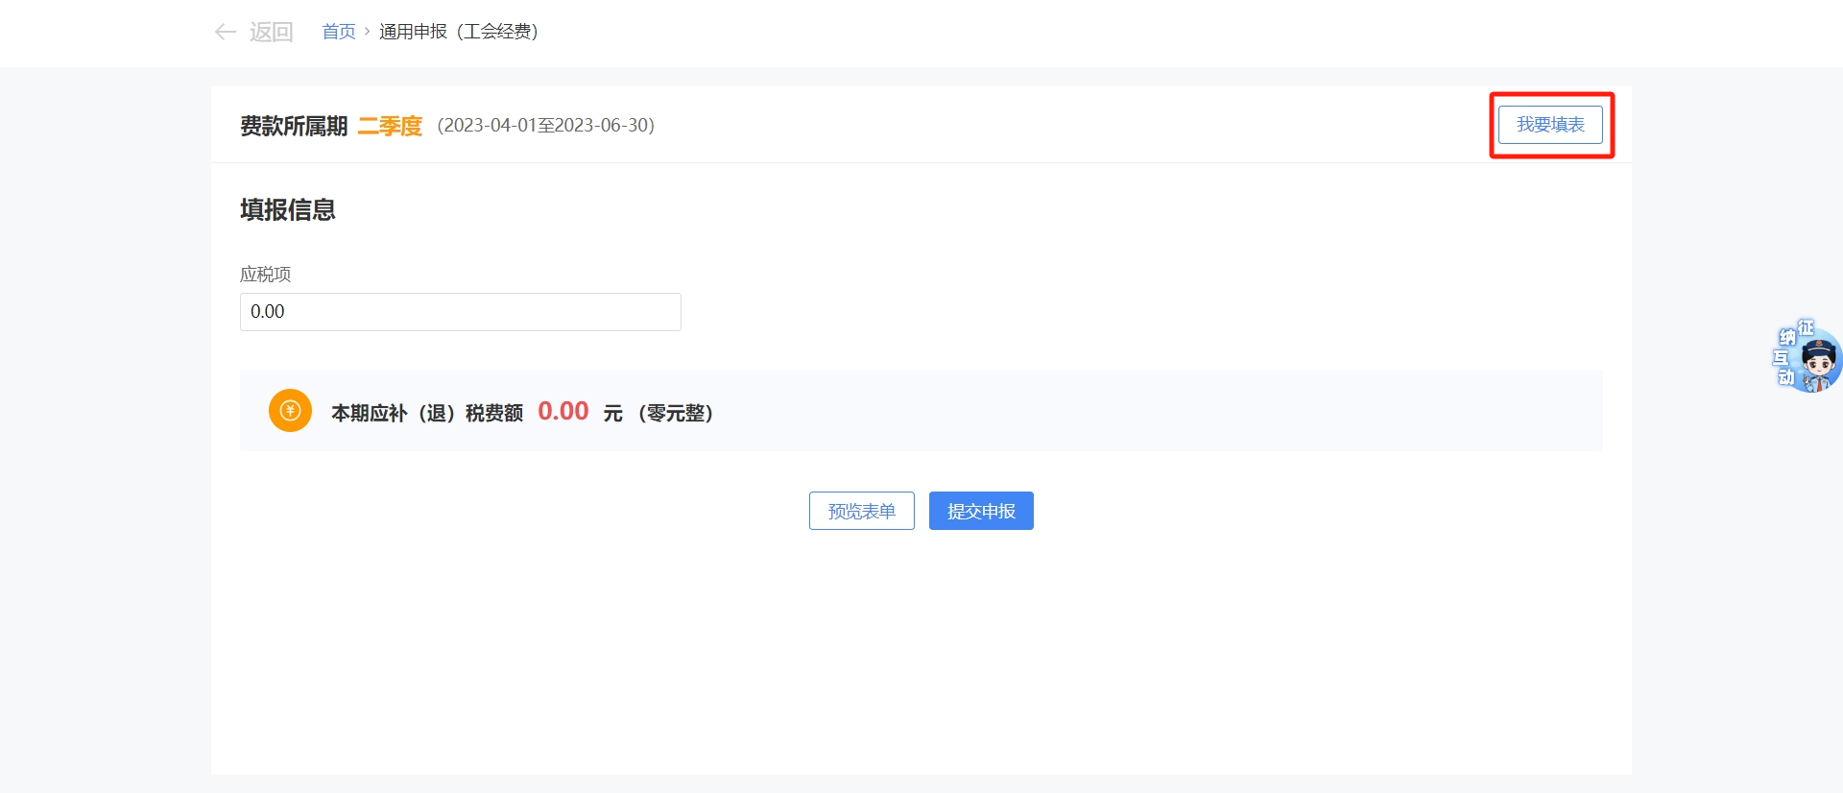
Task: Click the breadcrumb chevron separator
Action: point(367,32)
